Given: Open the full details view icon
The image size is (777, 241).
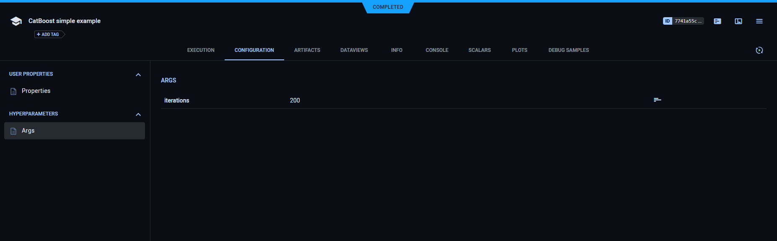Looking at the screenshot, I should click(x=738, y=21).
